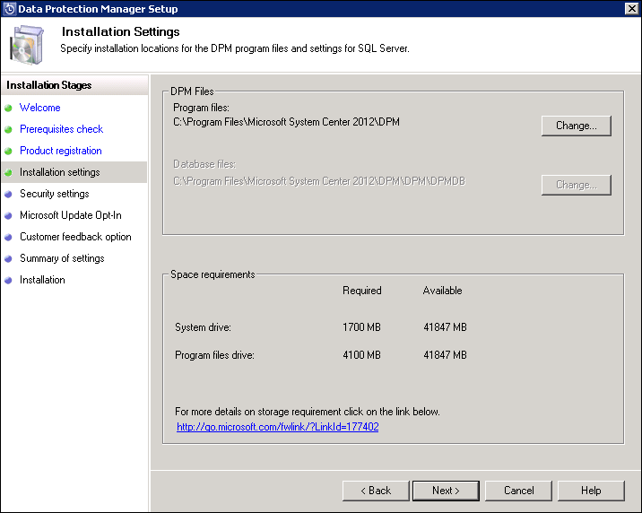This screenshot has height=513, width=642.
Task: Go to the Welcome stage
Action: (x=40, y=108)
